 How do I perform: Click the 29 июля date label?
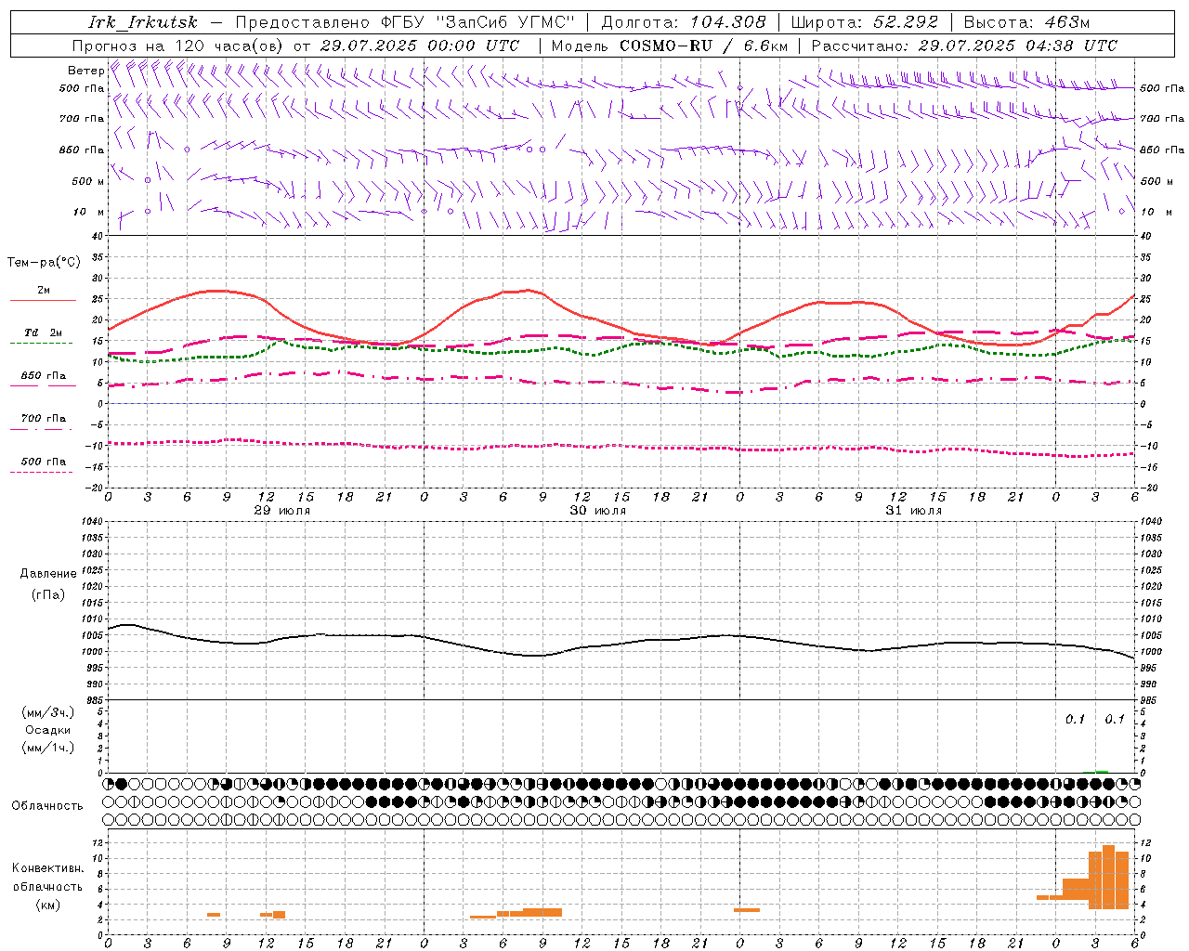(282, 511)
